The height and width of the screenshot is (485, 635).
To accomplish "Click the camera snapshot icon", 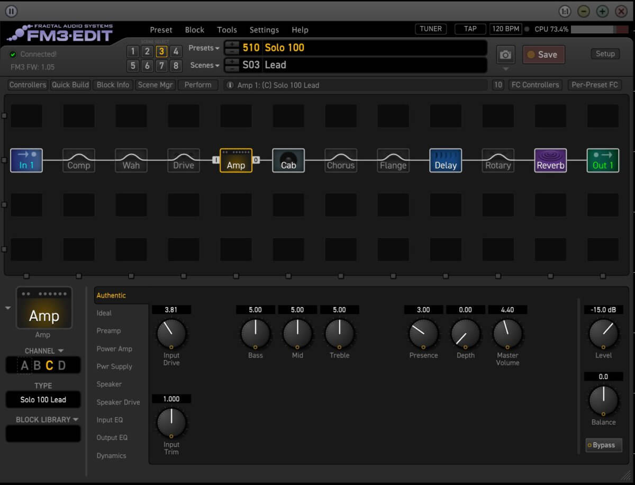I will 506,55.
